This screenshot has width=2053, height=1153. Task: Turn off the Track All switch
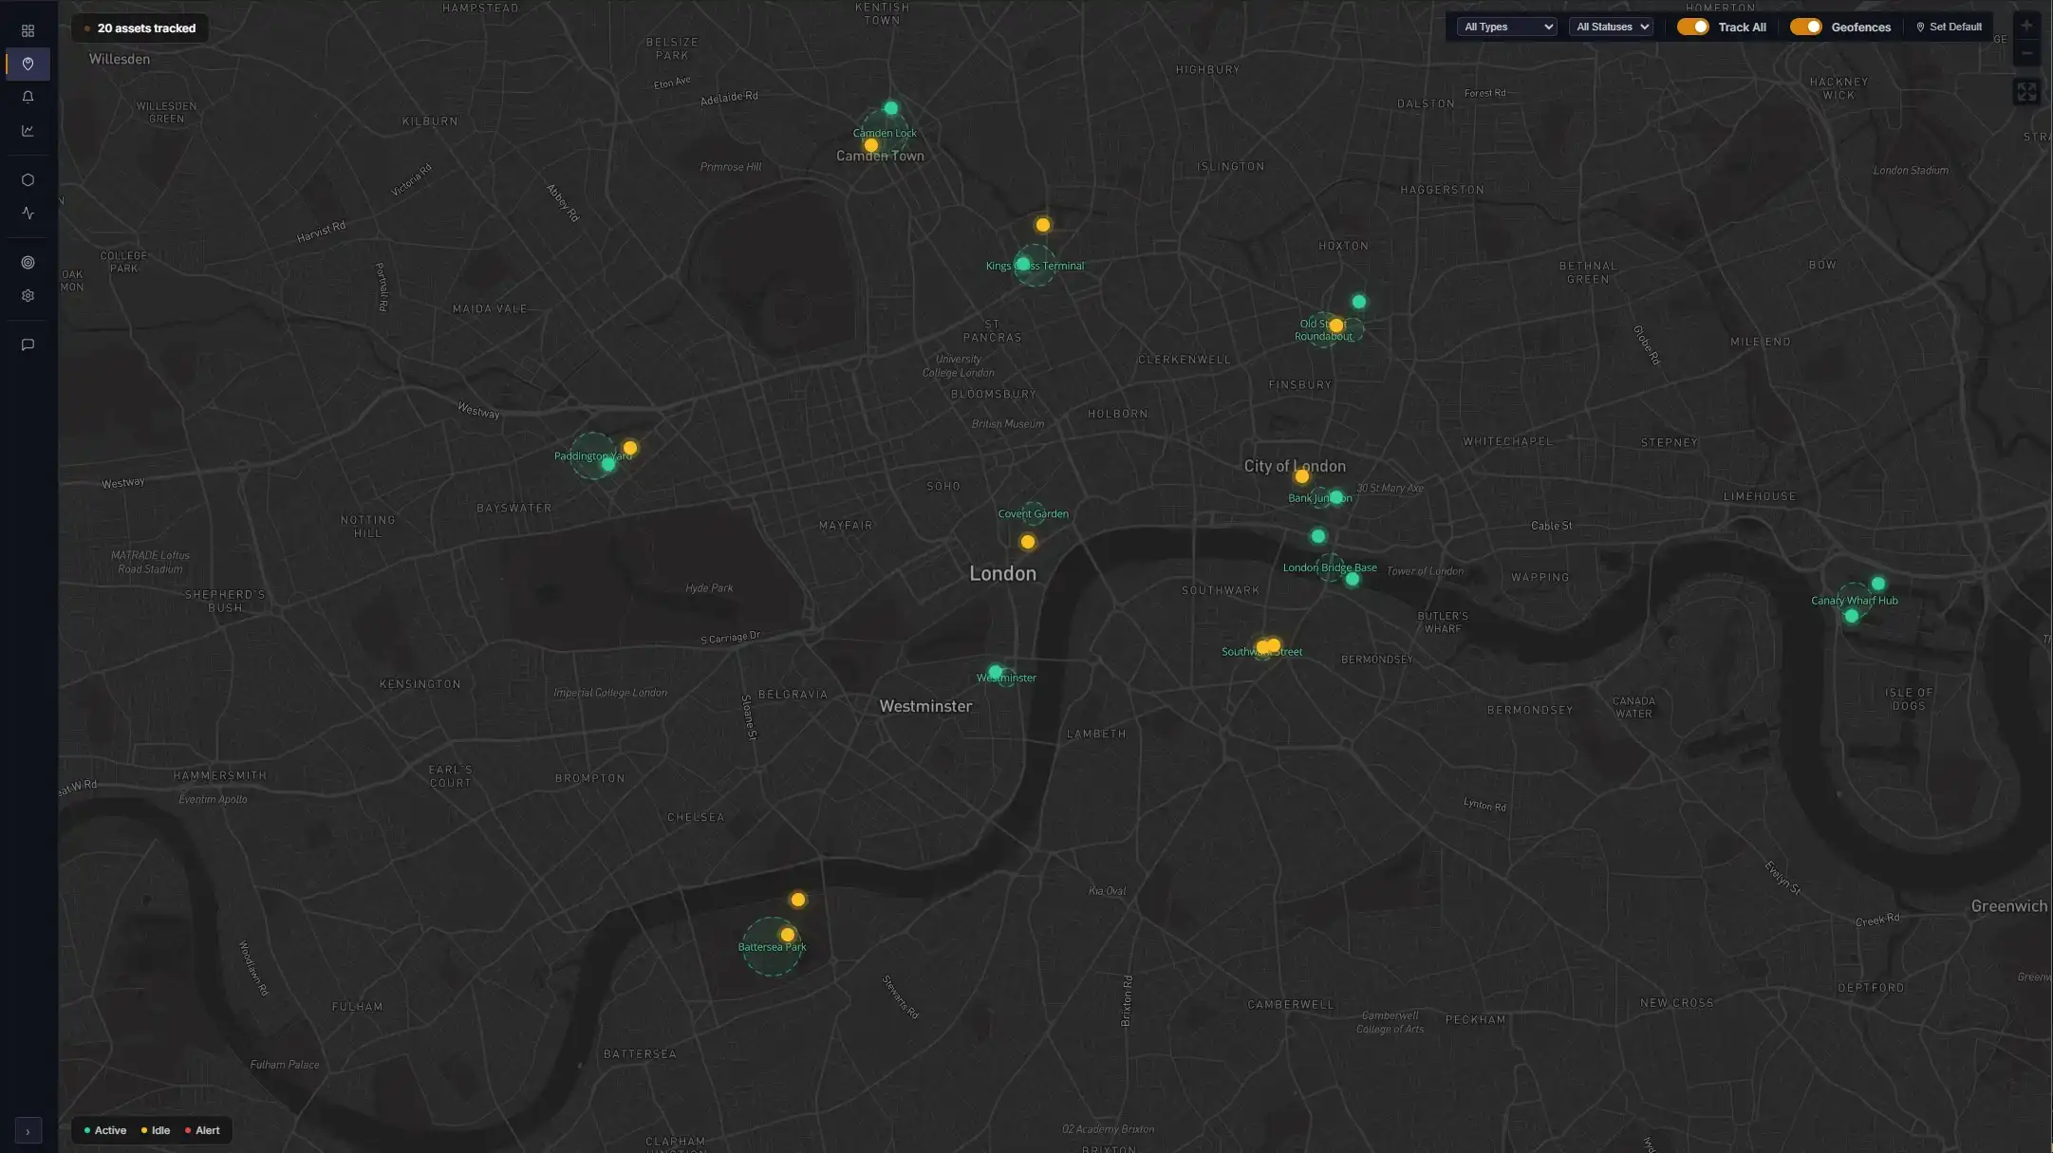coord(1692,27)
